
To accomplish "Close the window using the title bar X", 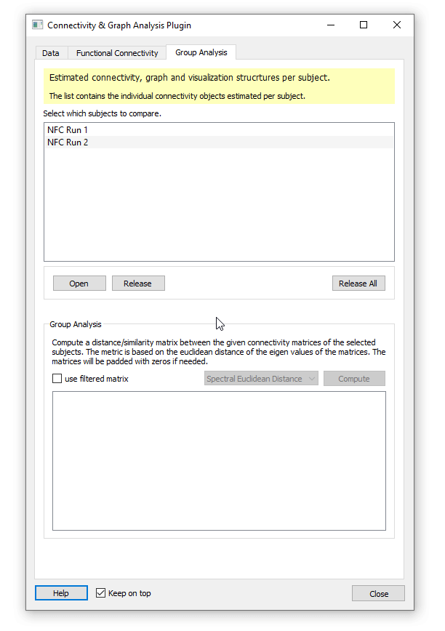I will click(x=397, y=25).
